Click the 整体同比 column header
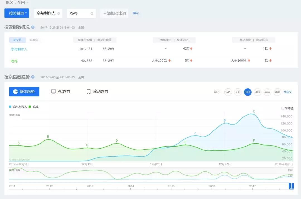 pos(166,40)
